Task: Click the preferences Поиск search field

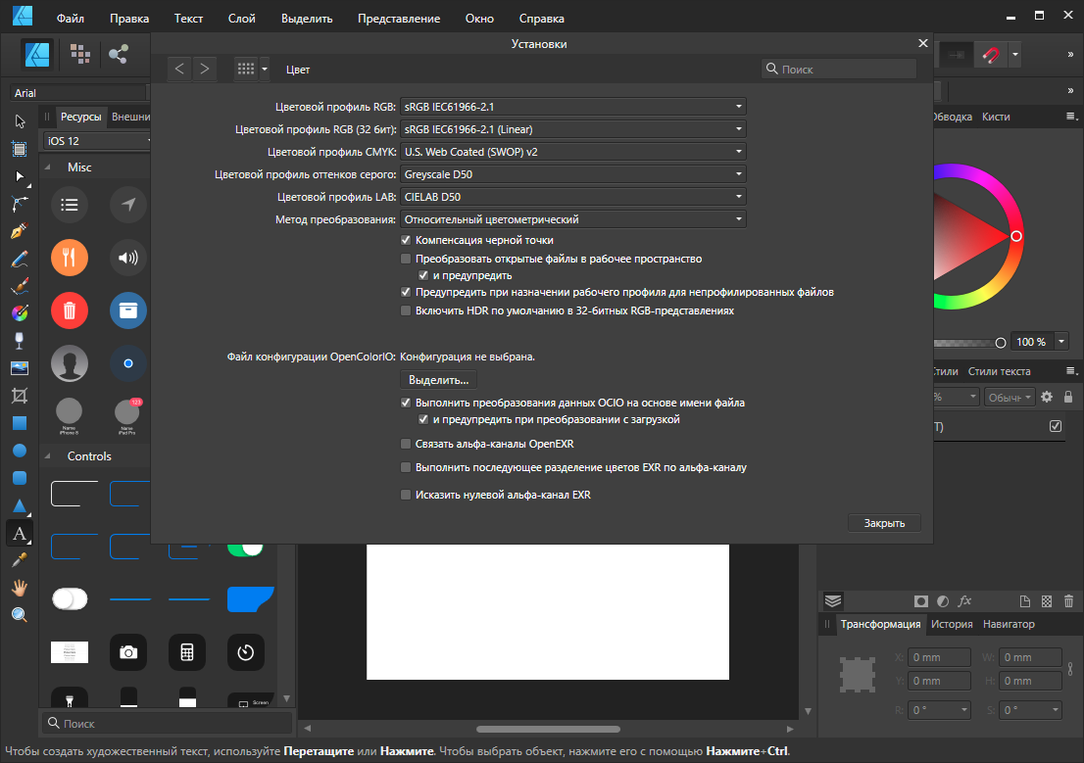Action: [x=839, y=70]
